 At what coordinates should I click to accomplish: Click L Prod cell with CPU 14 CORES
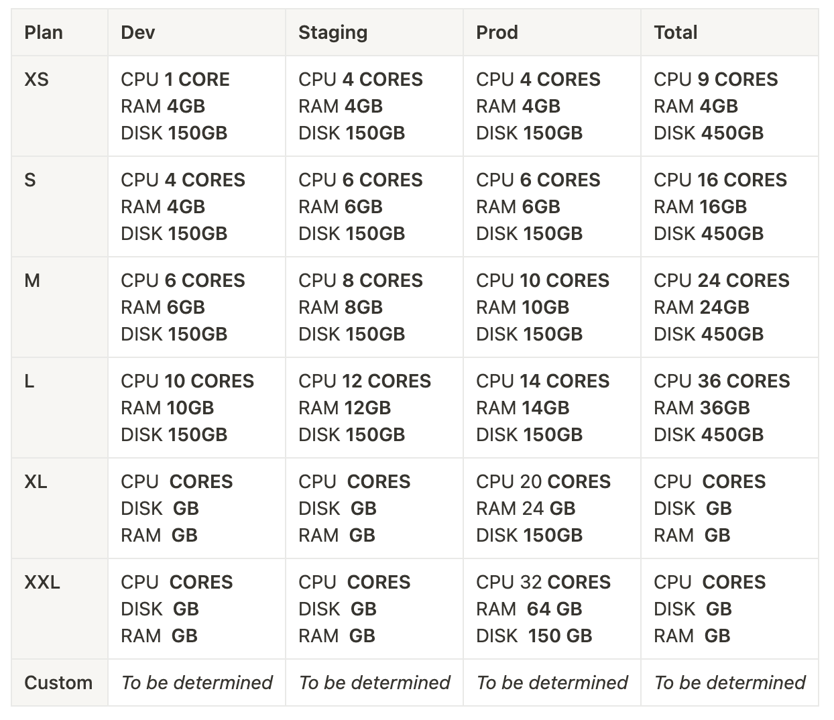552,408
